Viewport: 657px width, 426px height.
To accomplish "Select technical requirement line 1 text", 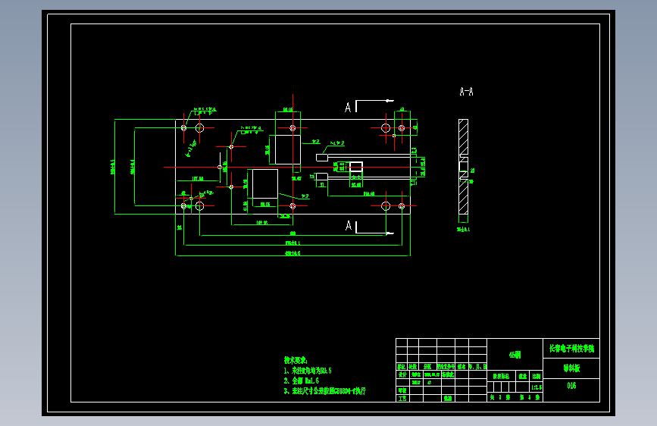I will 308,371.
